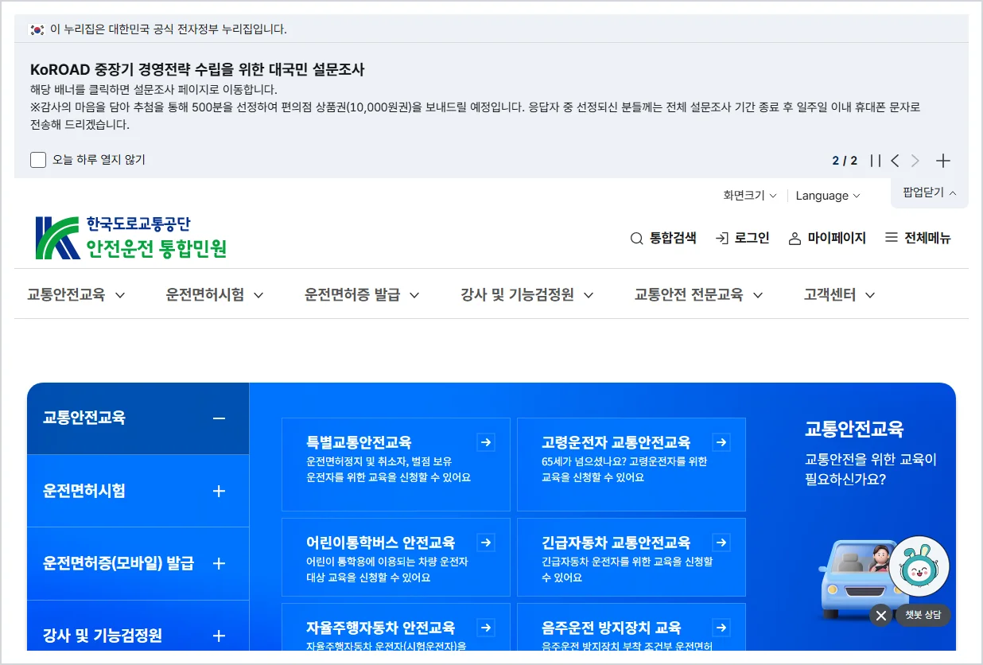Open 특별교통안전교육 card

[x=396, y=465]
